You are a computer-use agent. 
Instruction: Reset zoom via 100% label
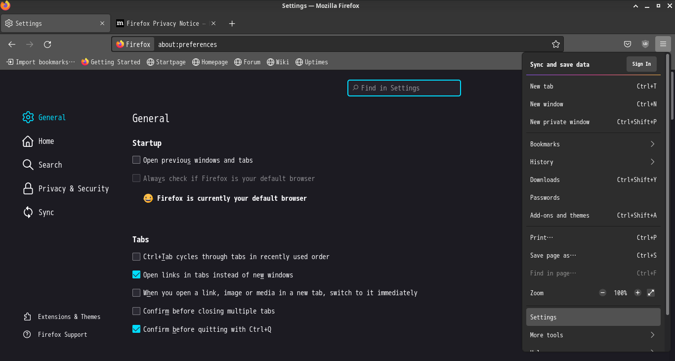pos(620,293)
